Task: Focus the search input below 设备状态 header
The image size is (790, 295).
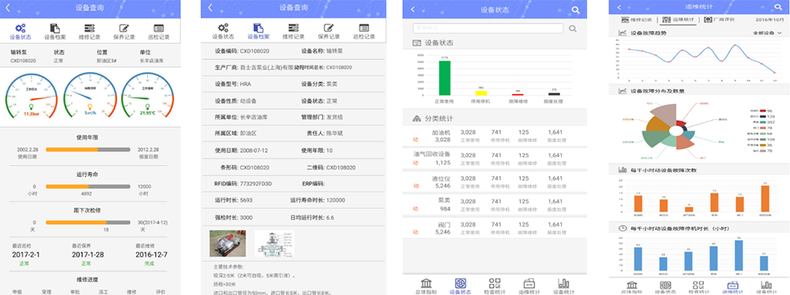Action: point(487,28)
